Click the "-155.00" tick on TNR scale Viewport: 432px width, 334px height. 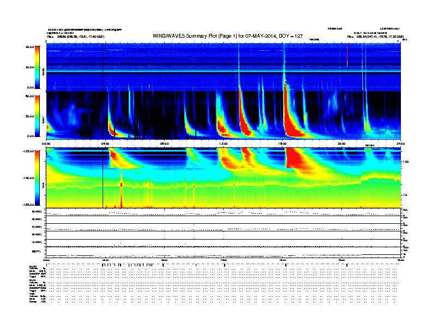click(x=29, y=205)
